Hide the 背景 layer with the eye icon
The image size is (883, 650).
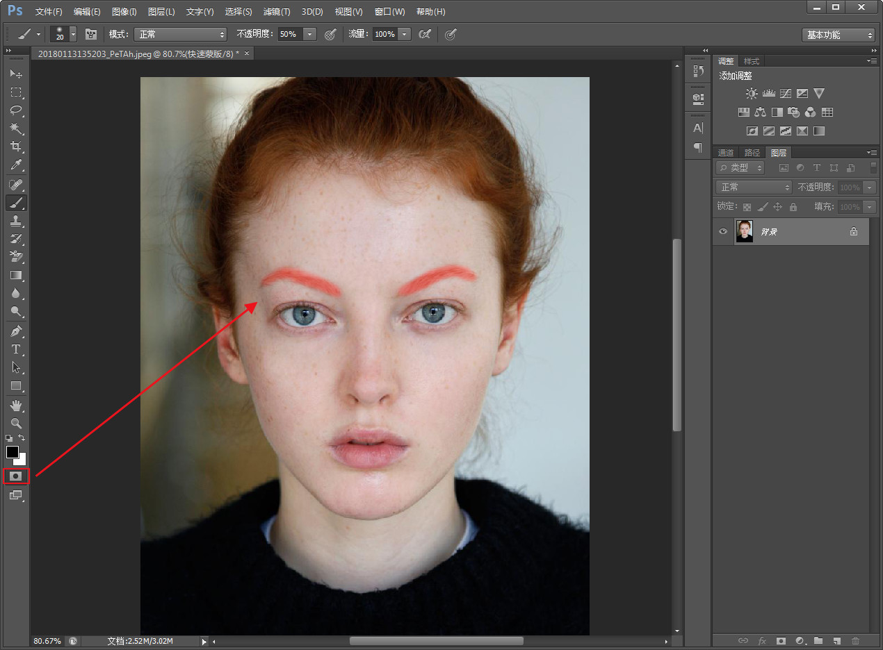[723, 232]
